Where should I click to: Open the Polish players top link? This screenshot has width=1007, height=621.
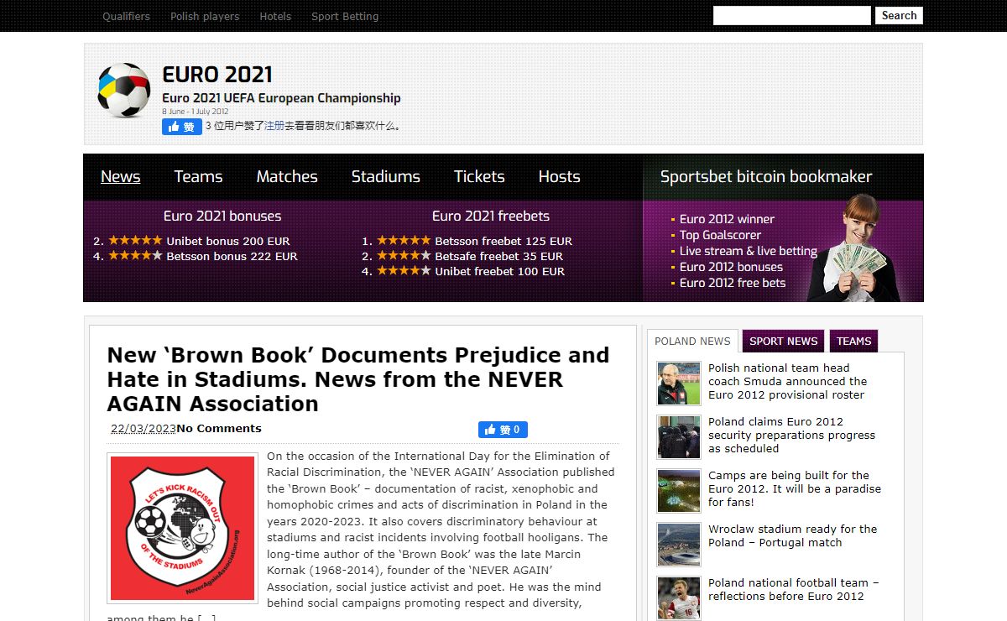[205, 16]
